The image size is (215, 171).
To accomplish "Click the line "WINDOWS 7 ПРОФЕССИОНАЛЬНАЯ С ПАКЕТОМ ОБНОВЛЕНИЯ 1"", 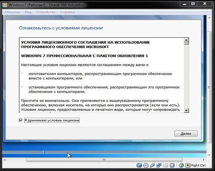I will (x=84, y=56).
